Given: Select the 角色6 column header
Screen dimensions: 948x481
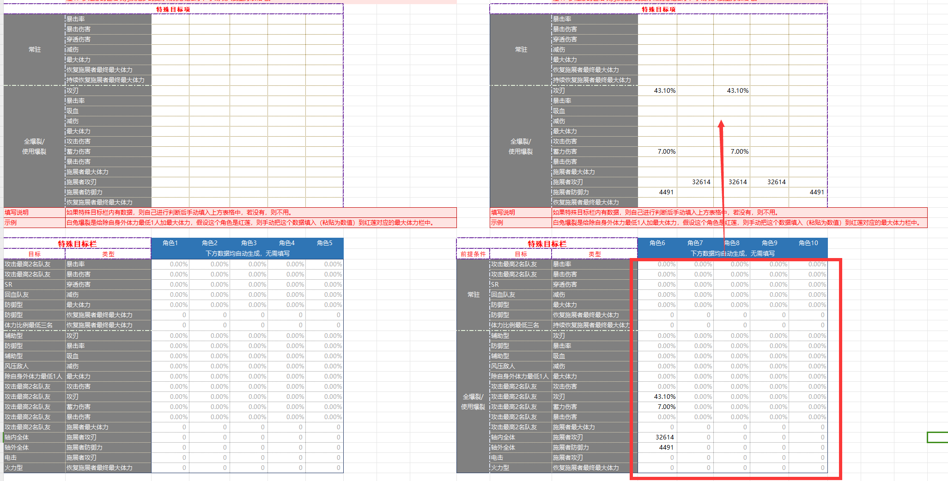Looking at the screenshot, I should 657,243.
